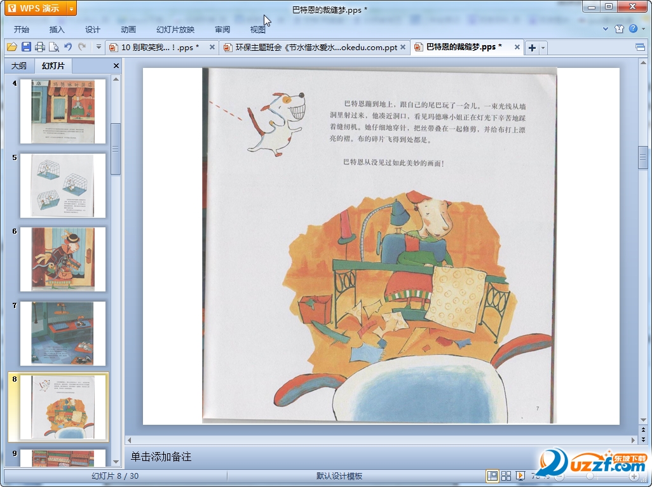Close the slide thumbnail pane
This screenshot has width=652, height=487.
coord(116,65)
